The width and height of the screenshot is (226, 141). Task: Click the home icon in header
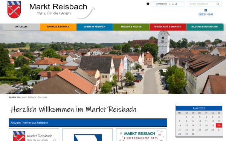(x=148, y=4)
